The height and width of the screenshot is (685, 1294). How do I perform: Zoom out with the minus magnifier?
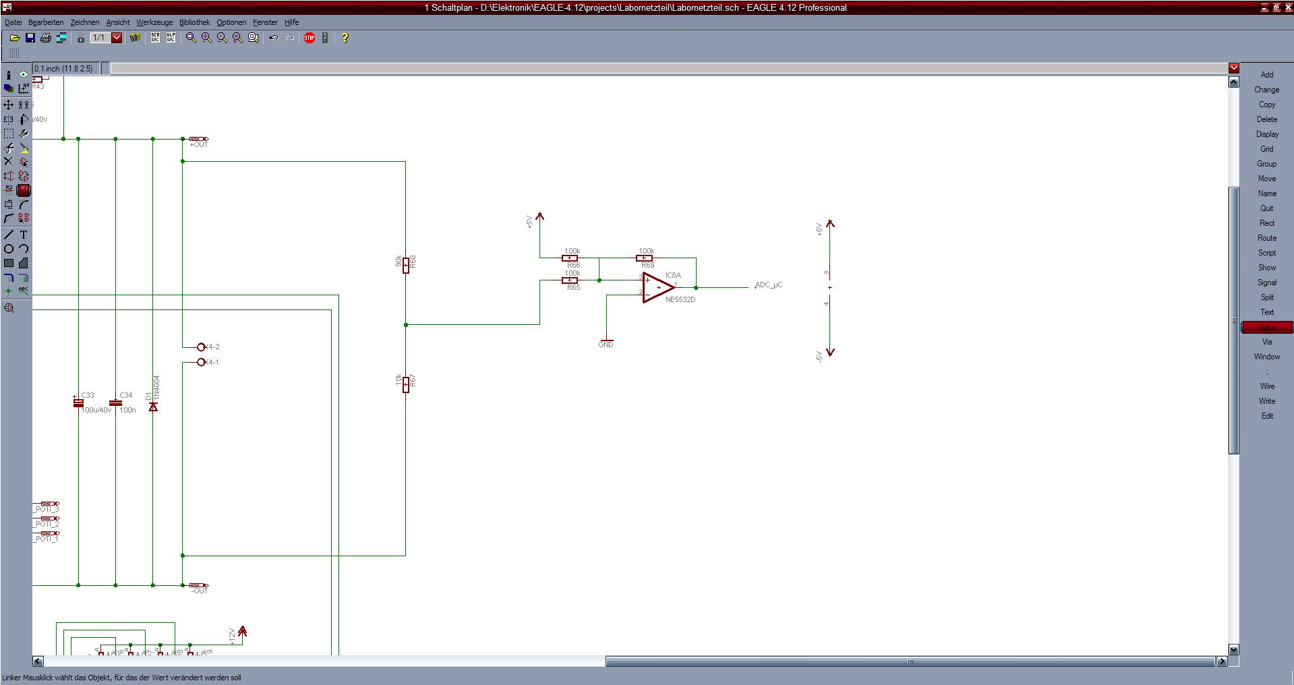222,38
